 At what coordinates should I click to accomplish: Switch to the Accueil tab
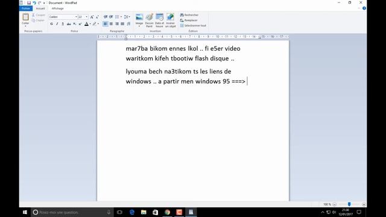(x=40, y=8)
